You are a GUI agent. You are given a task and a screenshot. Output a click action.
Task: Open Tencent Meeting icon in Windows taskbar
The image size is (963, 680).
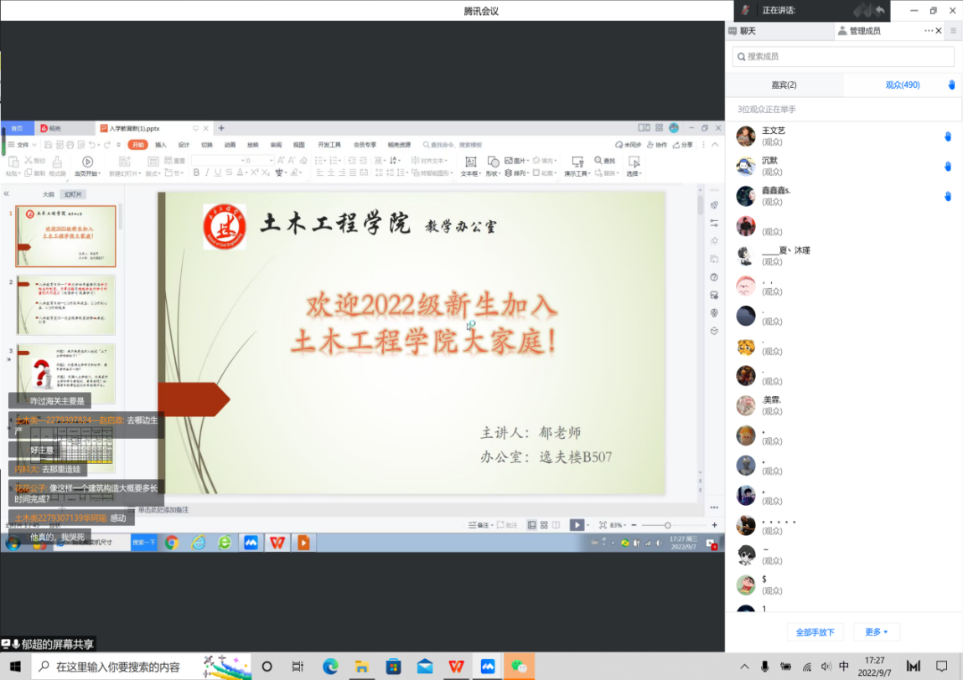click(487, 667)
